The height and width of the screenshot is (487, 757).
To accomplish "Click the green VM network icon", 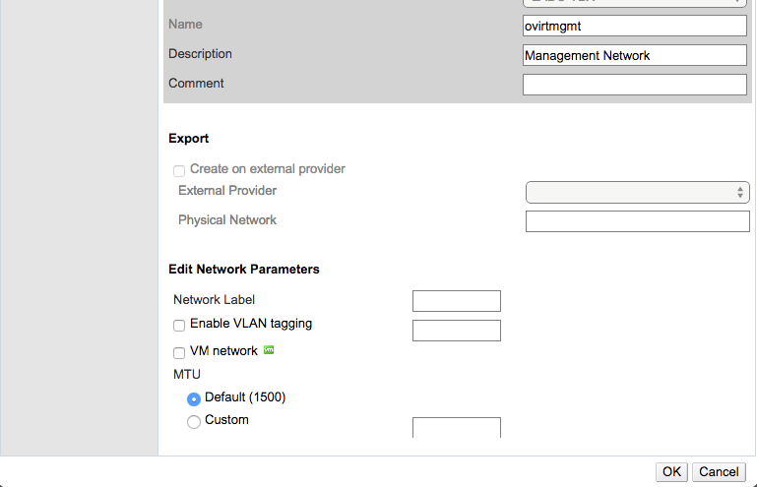I will 269,350.
